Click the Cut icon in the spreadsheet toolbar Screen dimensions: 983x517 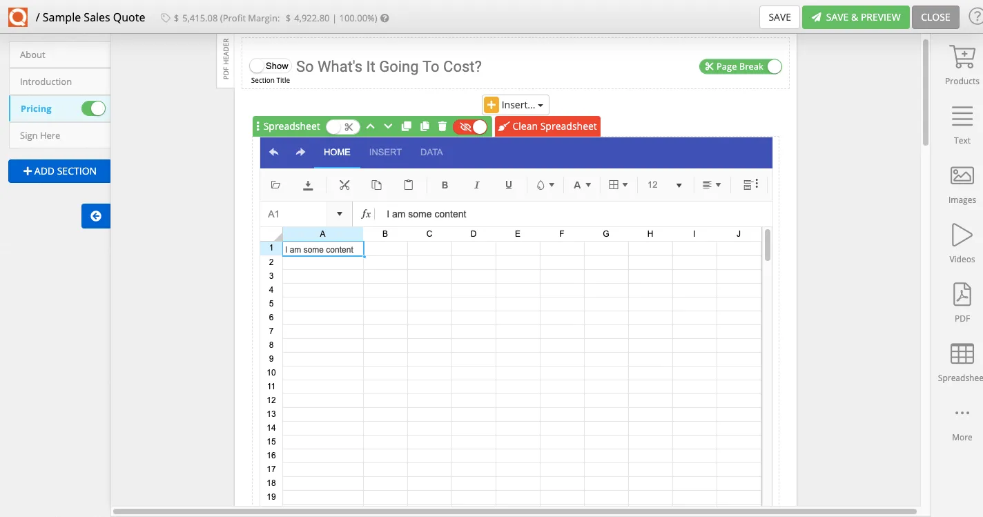point(344,184)
